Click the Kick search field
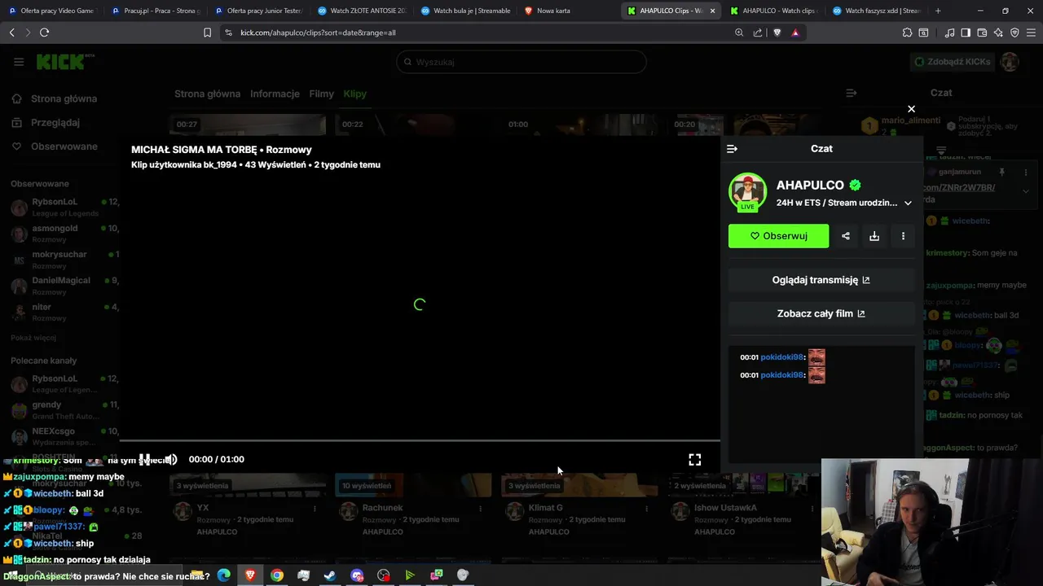Screen dimensions: 1043x586 coord(521,62)
